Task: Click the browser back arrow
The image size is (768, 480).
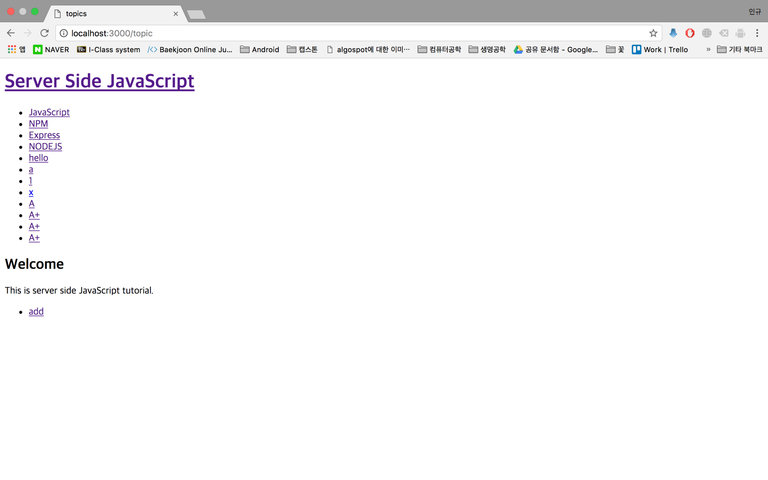Action: [x=11, y=33]
